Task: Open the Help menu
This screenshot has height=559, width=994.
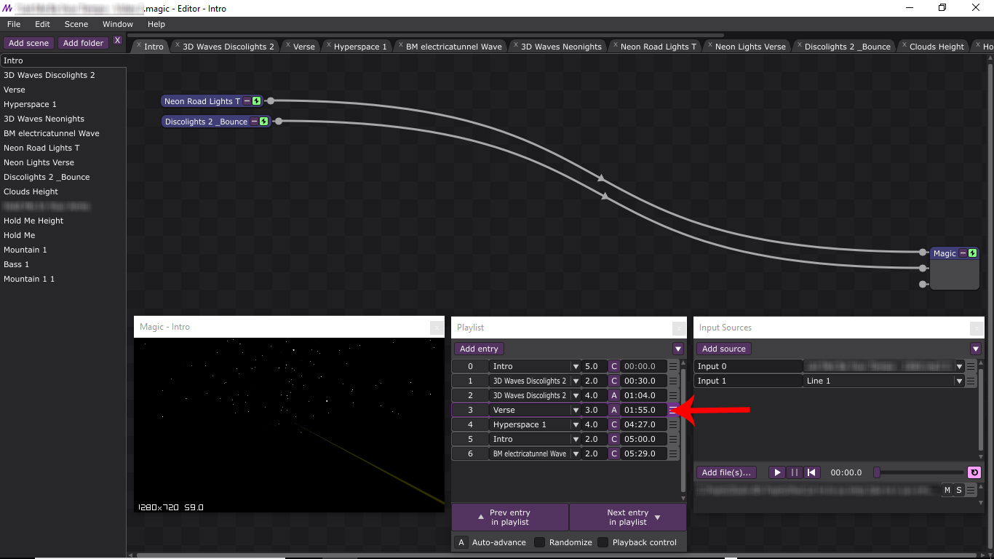Action: point(156,24)
